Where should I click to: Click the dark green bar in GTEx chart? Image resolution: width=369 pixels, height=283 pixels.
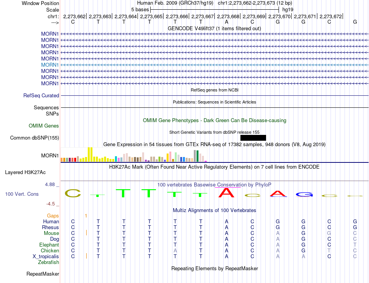tap(197, 156)
